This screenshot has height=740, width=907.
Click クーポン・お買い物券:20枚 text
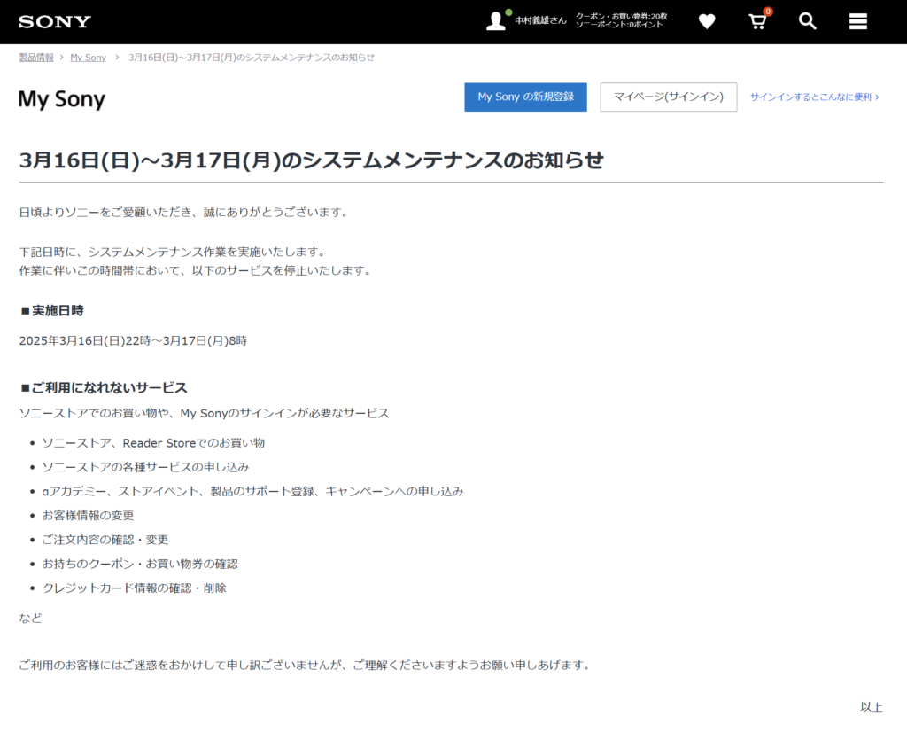[x=621, y=16]
